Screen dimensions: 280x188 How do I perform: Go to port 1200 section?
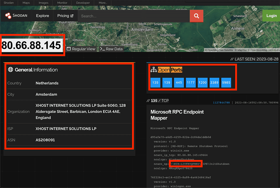click(202, 83)
